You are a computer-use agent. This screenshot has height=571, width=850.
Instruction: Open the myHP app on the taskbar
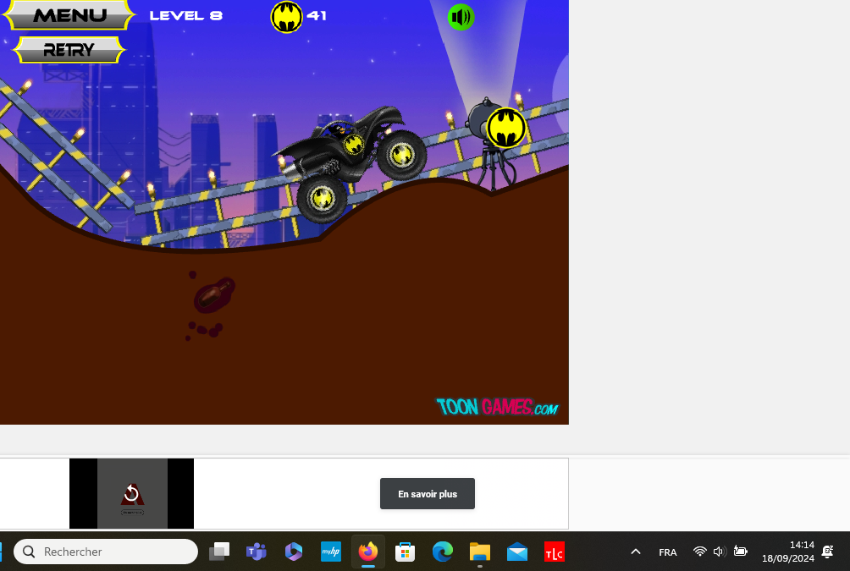click(331, 552)
